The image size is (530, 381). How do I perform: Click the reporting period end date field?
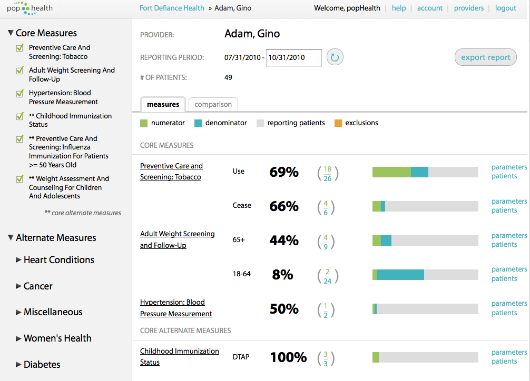coord(293,57)
